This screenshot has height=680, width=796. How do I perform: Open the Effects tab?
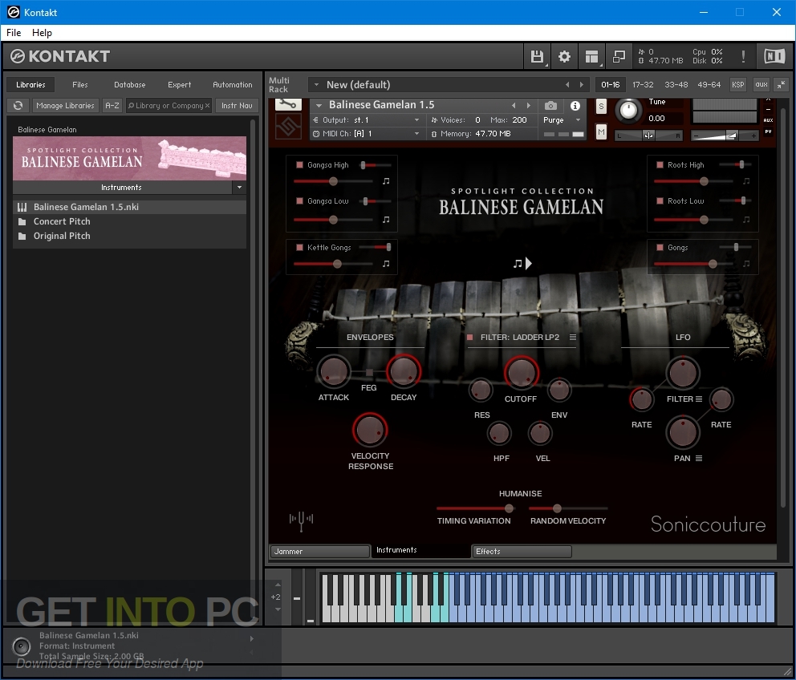click(x=522, y=552)
